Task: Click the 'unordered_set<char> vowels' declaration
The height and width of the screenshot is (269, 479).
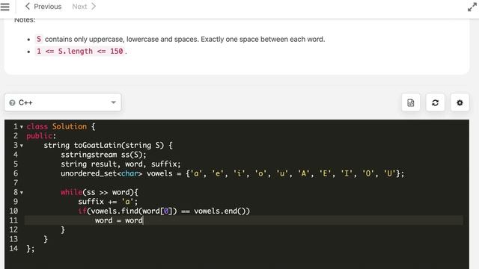Action: click(x=232, y=173)
